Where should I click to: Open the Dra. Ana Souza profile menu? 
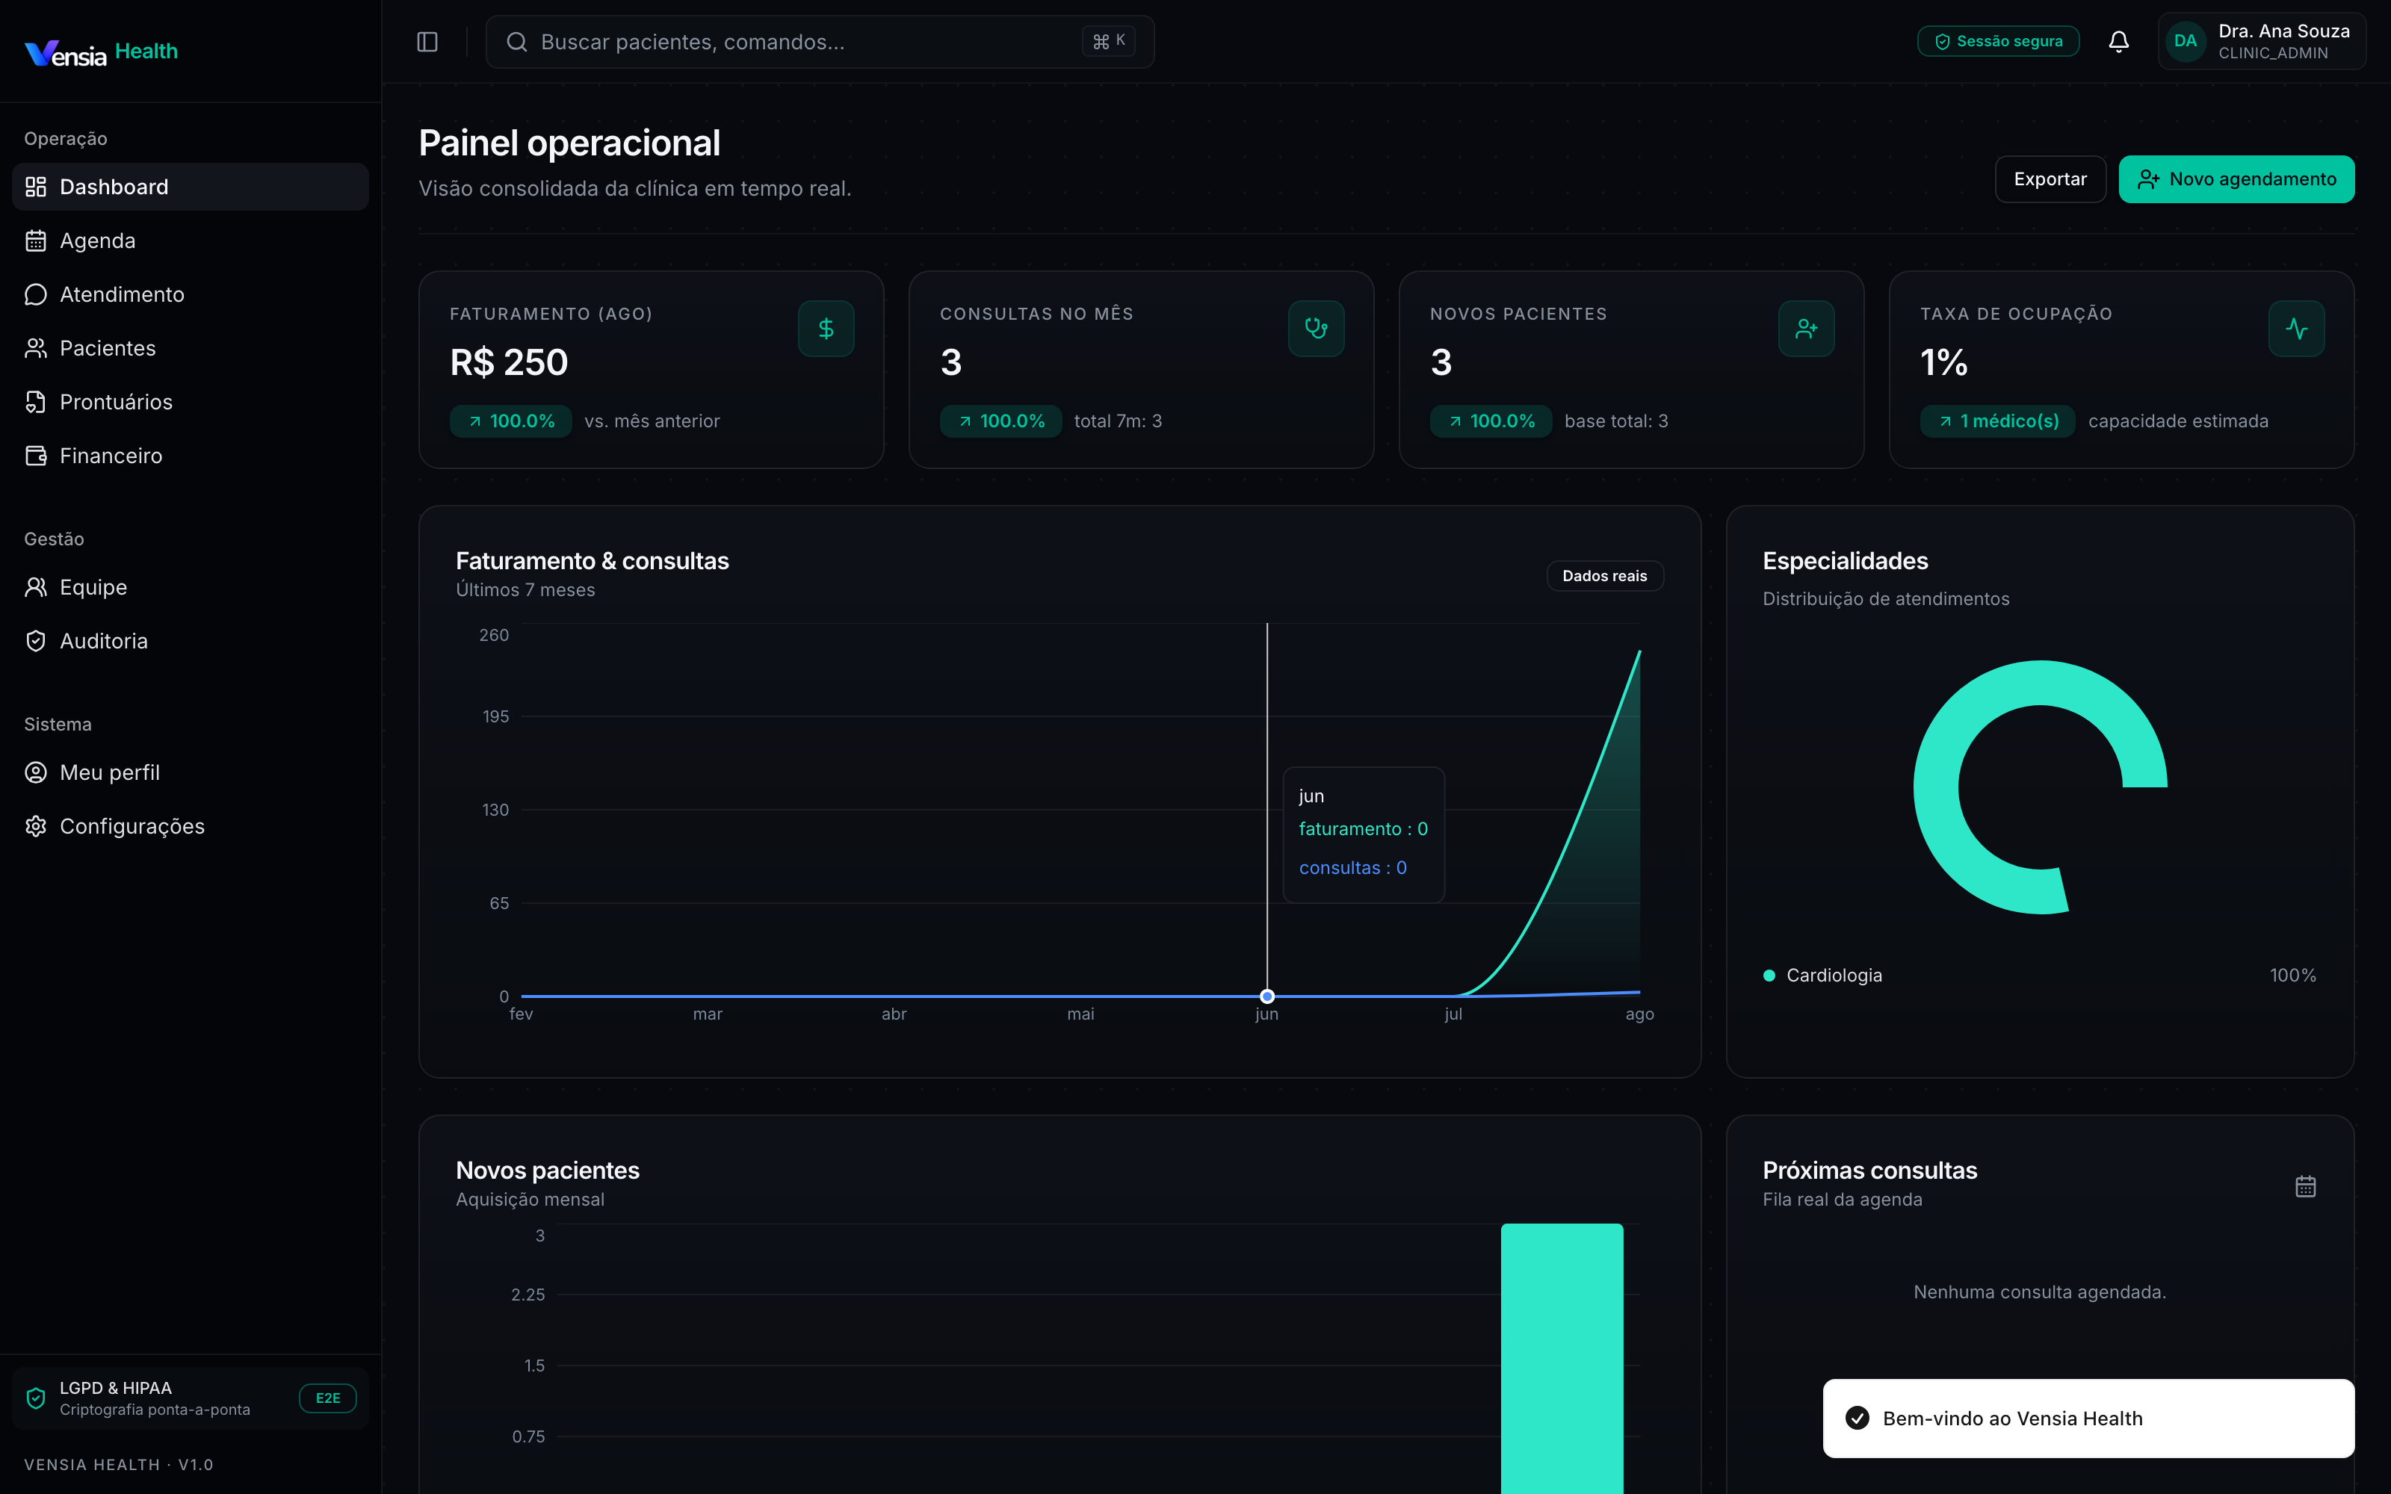[x=2262, y=42]
